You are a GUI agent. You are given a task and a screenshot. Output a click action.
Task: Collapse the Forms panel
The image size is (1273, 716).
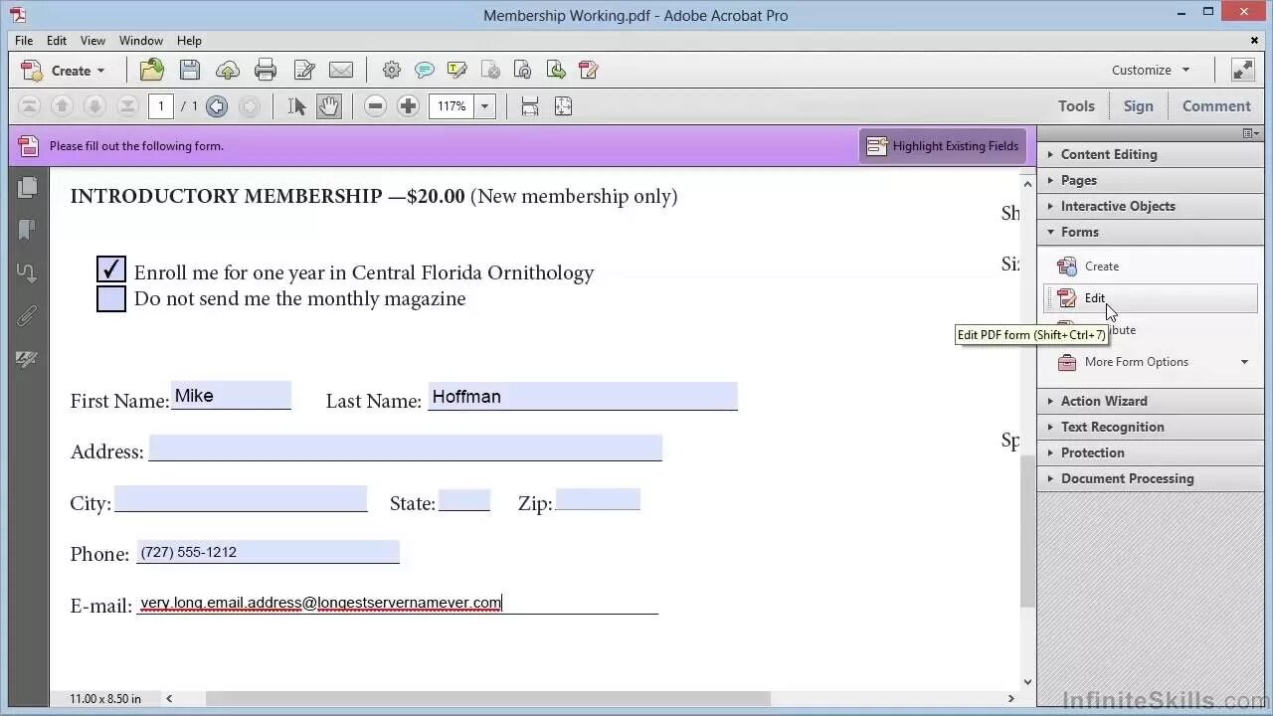pos(1151,232)
